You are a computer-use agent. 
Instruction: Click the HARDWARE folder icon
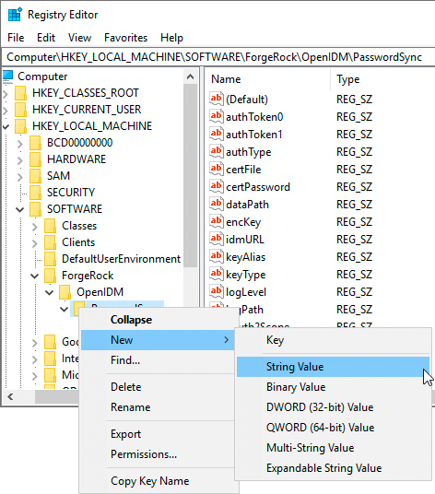35,159
